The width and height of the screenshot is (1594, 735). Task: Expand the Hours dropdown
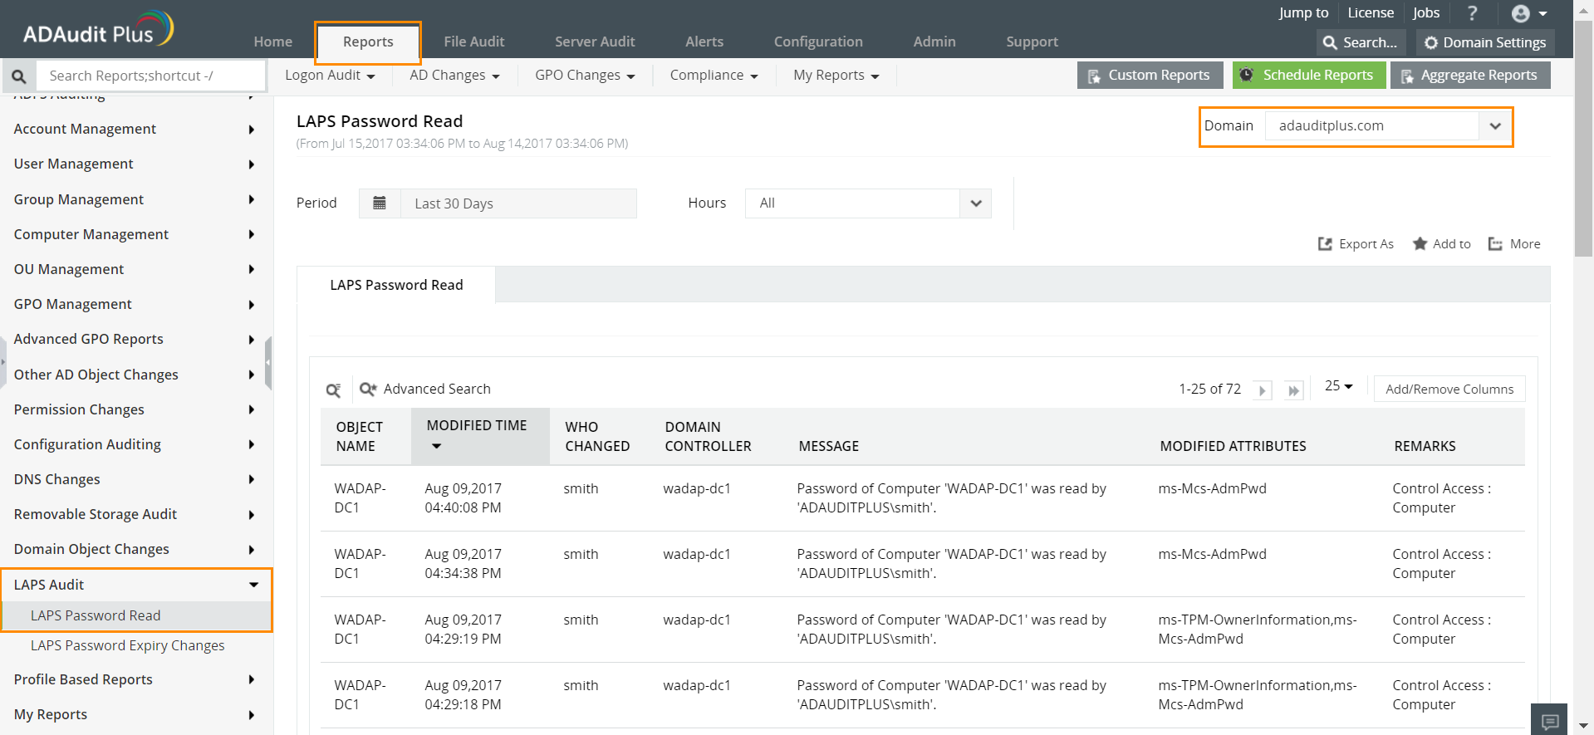pyautogui.click(x=976, y=203)
